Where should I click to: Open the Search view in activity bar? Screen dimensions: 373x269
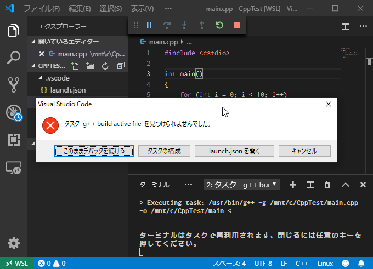coord(14,58)
